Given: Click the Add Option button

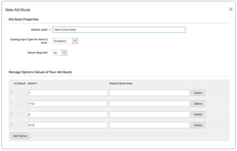Looking at the screenshot, I should pyautogui.click(x=20, y=136).
